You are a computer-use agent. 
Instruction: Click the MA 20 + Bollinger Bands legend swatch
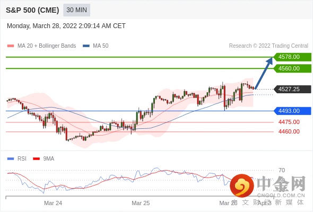11,46
